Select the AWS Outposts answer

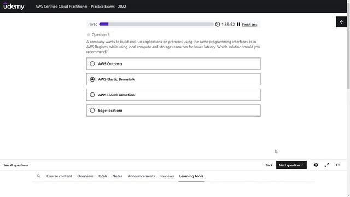point(173,64)
